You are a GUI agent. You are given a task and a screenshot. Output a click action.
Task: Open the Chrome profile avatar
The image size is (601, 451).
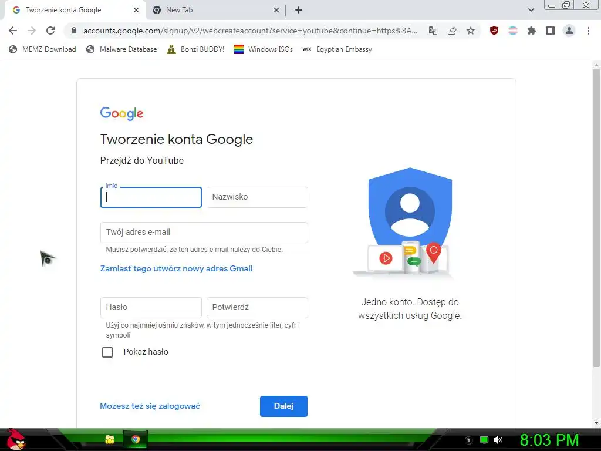point(569,31)
